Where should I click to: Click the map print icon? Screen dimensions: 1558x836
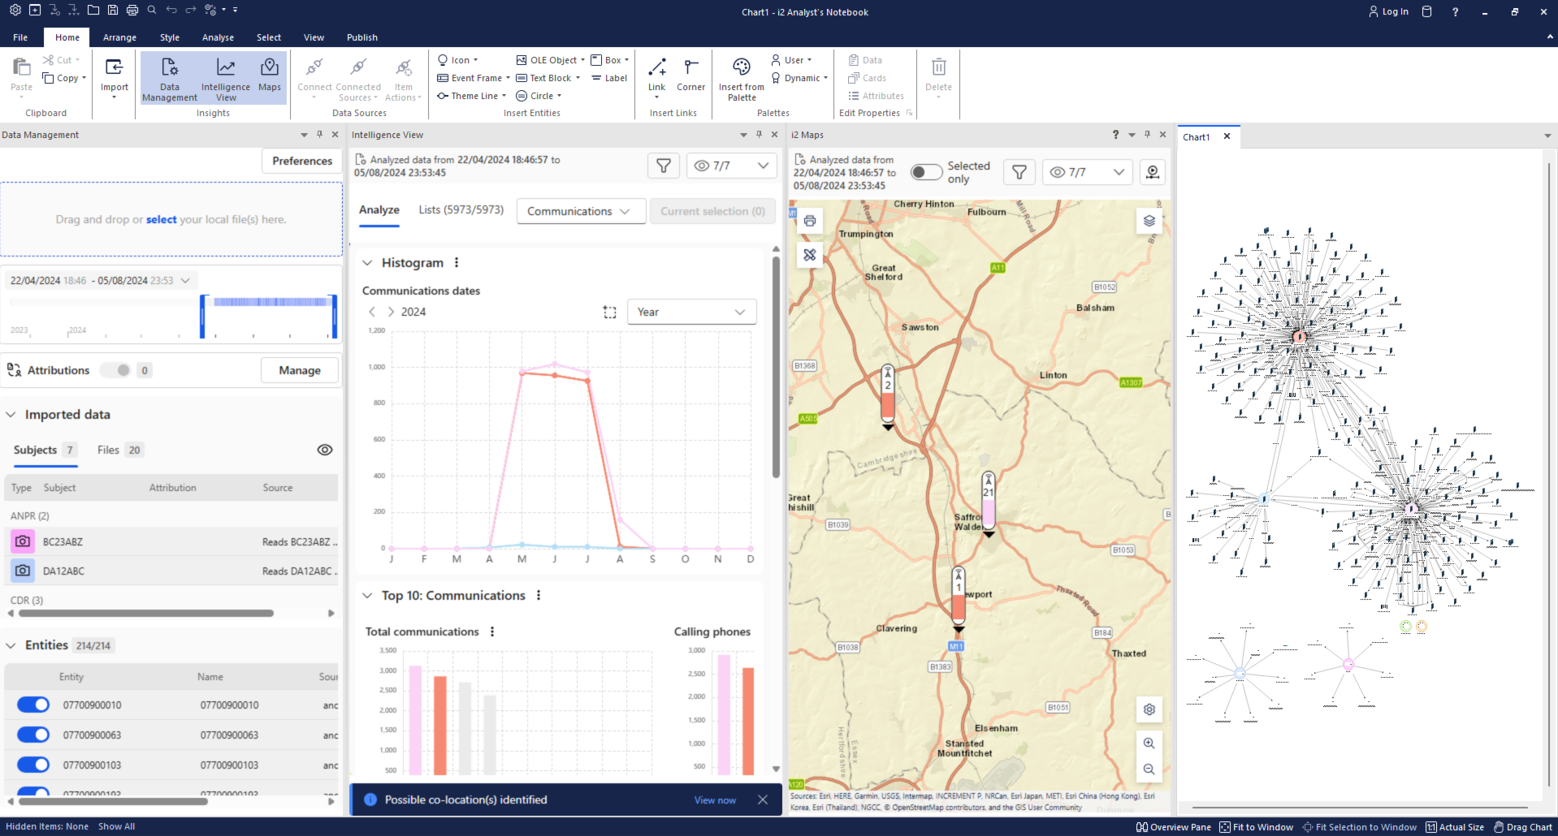point(810,221)
